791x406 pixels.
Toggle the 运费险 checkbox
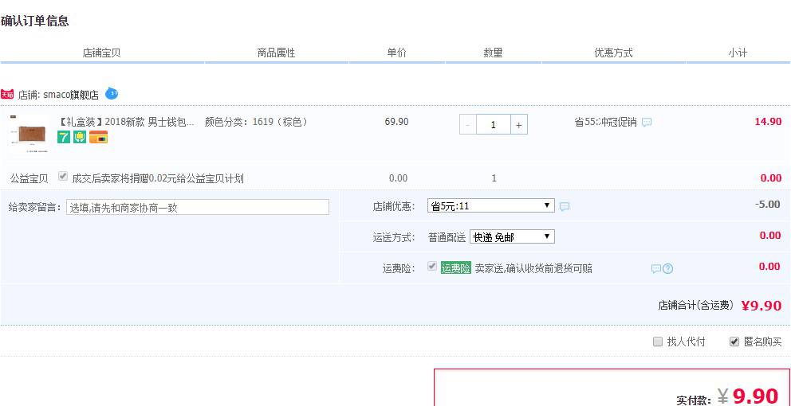(x=432, y=267)
